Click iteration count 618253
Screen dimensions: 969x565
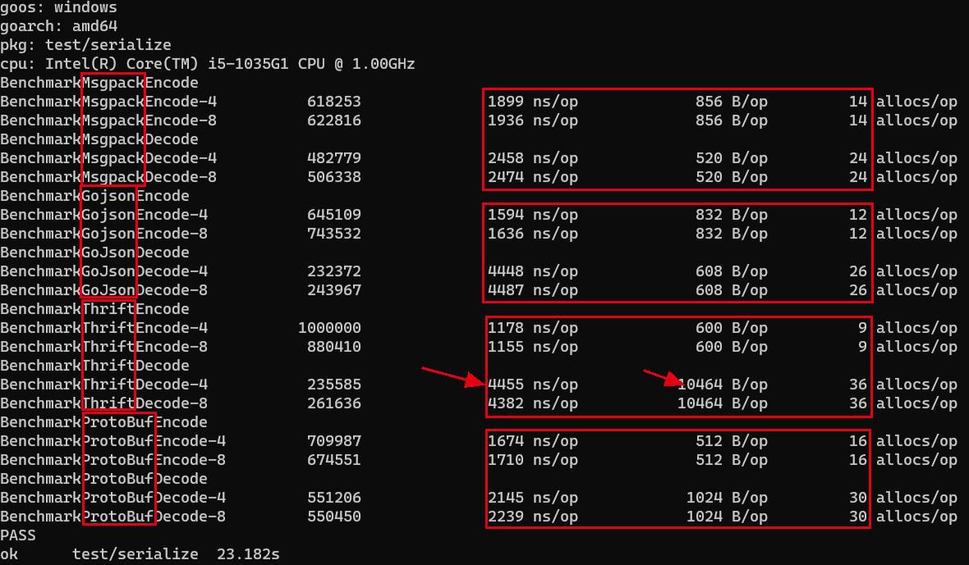pyautogui.click(x=333, y=102)
